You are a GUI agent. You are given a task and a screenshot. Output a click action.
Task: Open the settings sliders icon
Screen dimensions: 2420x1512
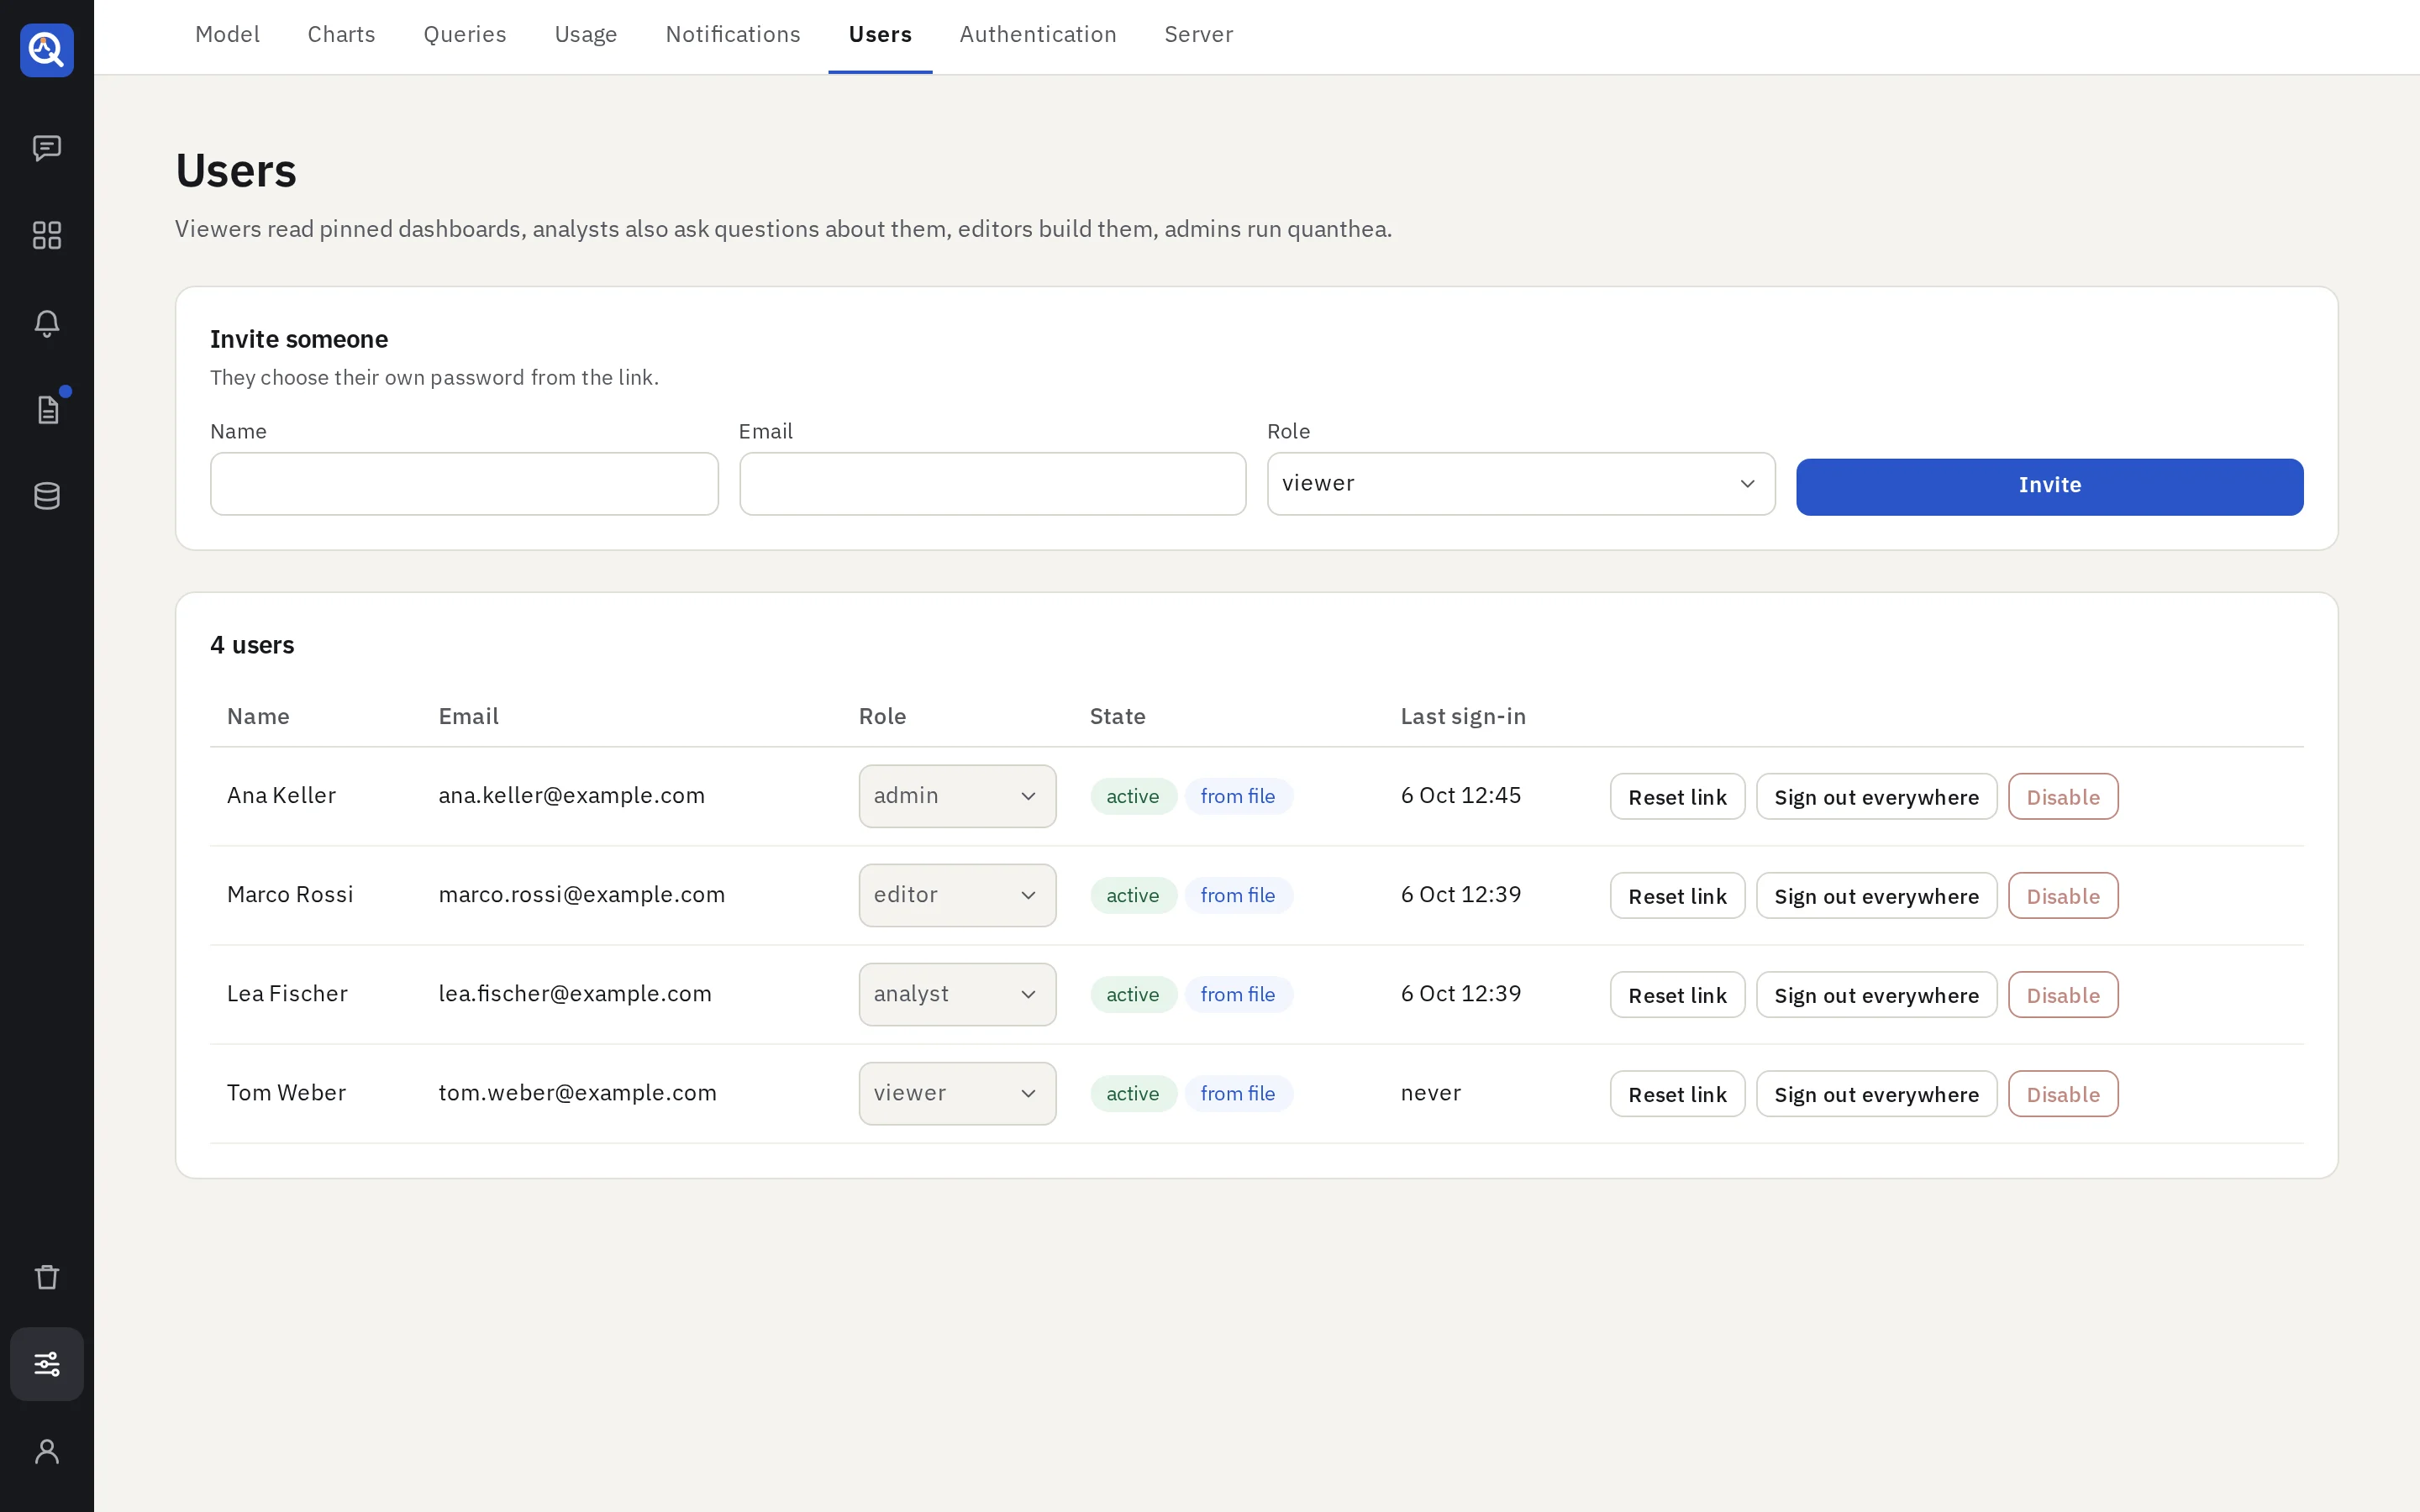47,1364
